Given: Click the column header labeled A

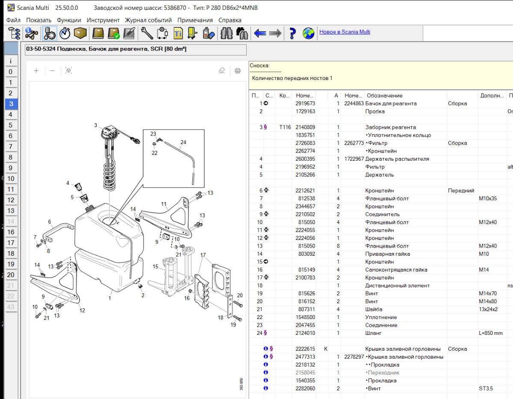Looking at the screenshot, I should (x=336, y=95).
